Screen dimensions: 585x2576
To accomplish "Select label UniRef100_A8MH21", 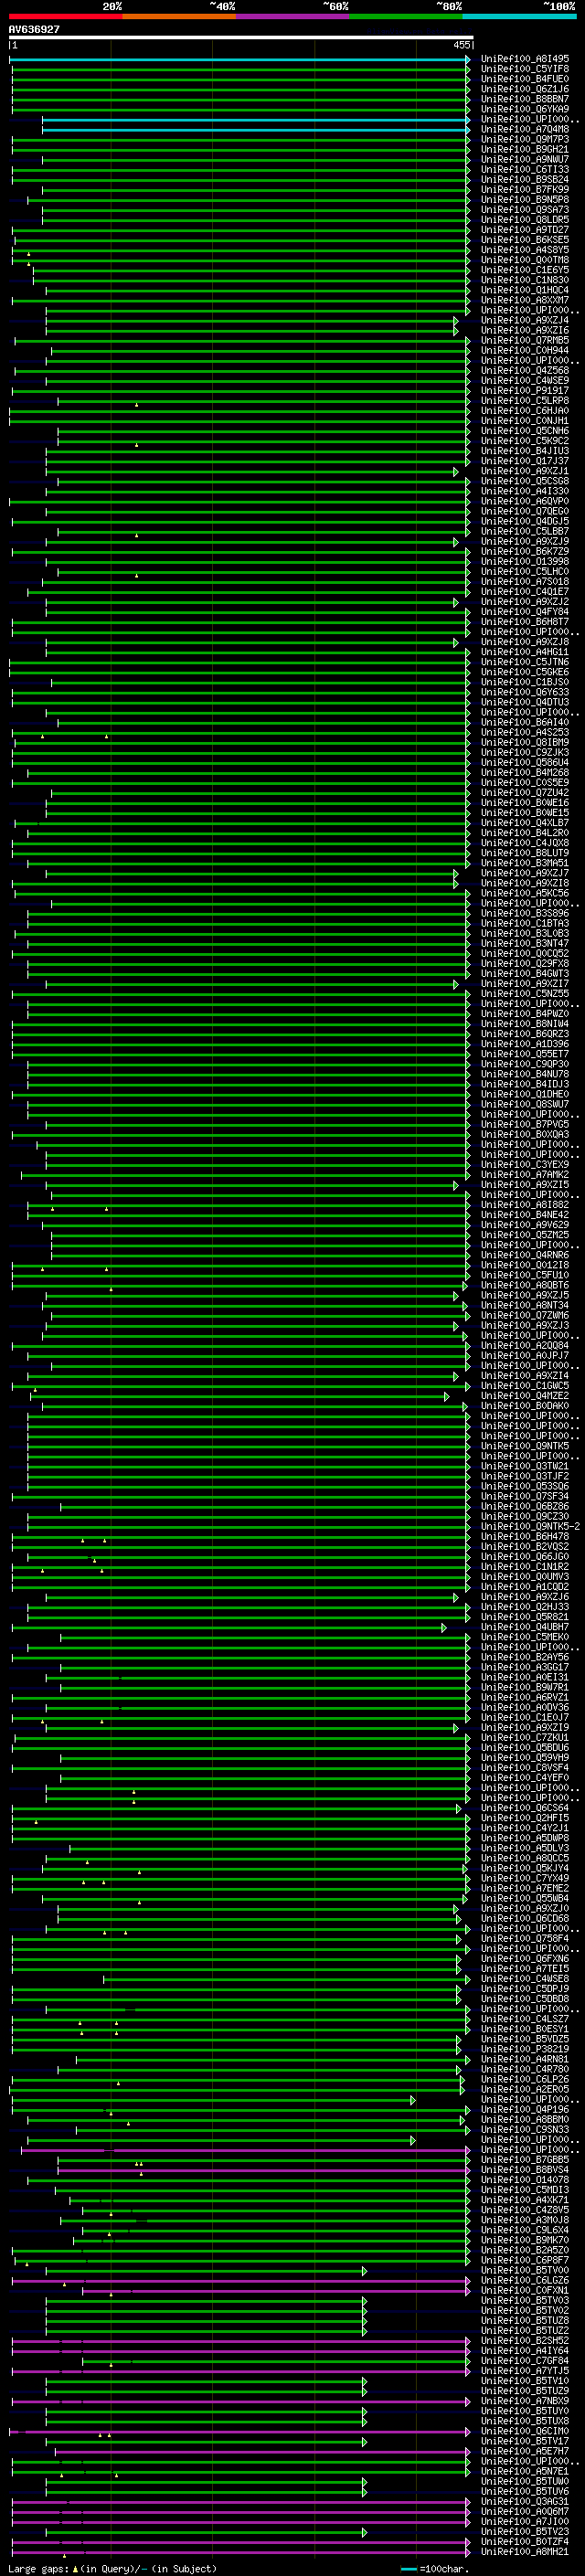I will (x=525, y=2553).
